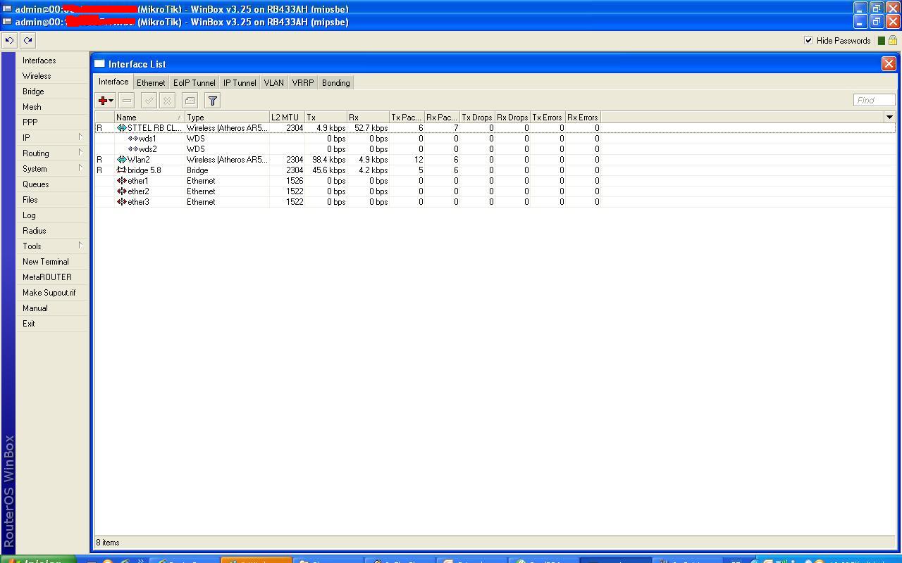Sort by the L2 MTU column header
Viewport: 902px width, 563px height.
point(287,118)
